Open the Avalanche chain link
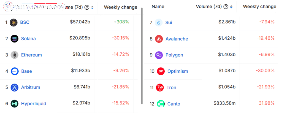Viewport: 282px width, 113px height. point(177,39)
